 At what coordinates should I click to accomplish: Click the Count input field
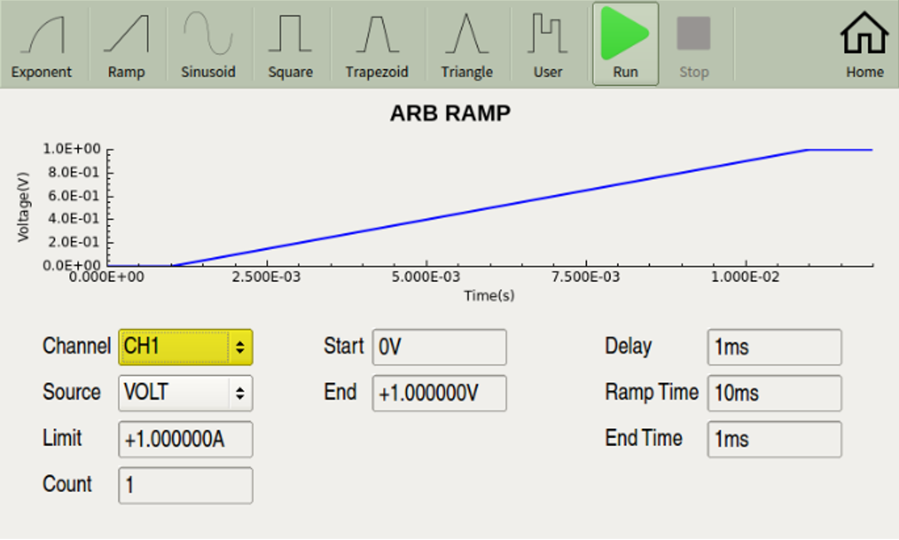[x=186, y=485]
